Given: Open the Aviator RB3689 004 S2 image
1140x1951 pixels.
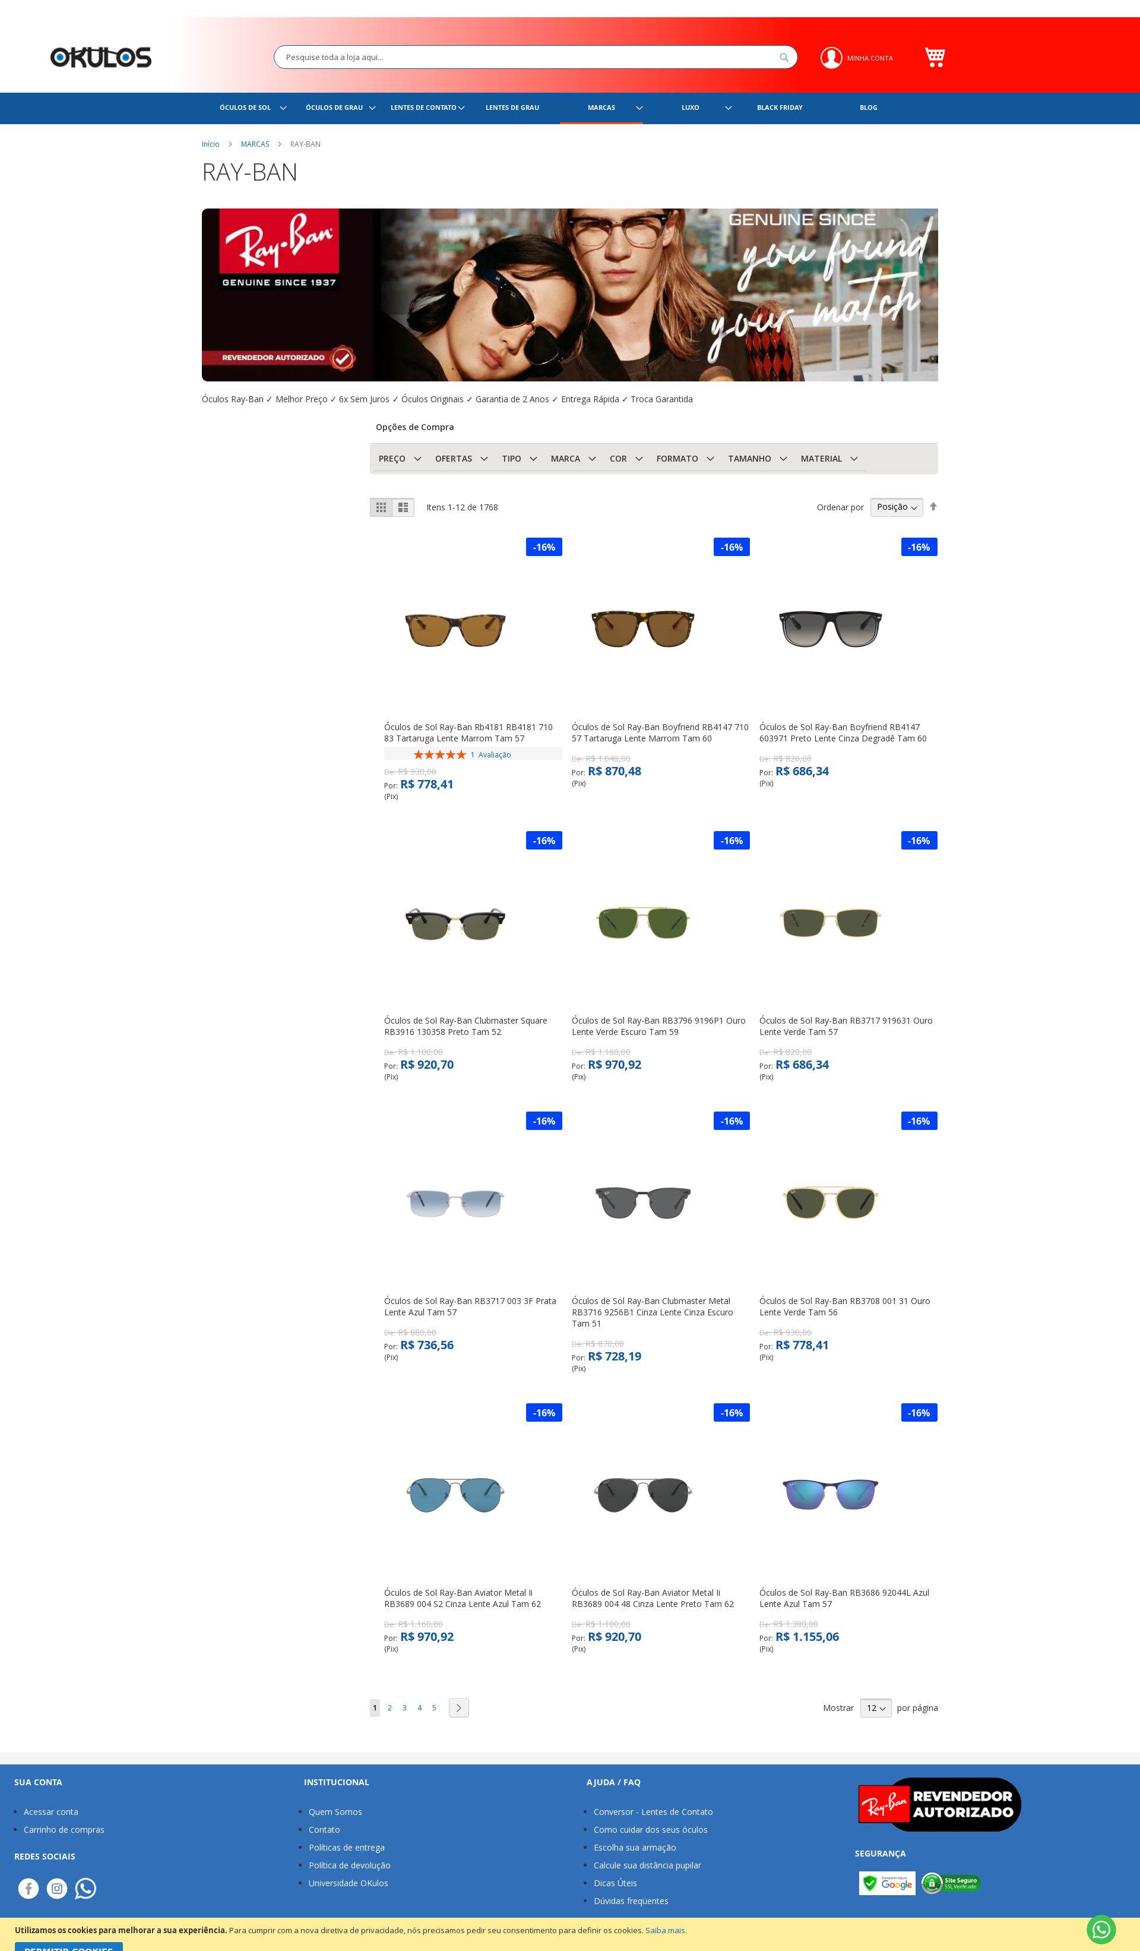Looking at the screenshot, I should click(x=455, y=1494).
